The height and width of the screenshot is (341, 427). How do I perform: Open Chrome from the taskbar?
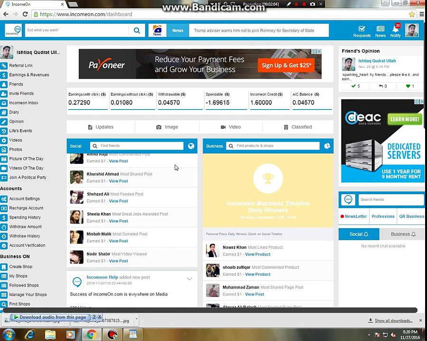tap(92, 334)
